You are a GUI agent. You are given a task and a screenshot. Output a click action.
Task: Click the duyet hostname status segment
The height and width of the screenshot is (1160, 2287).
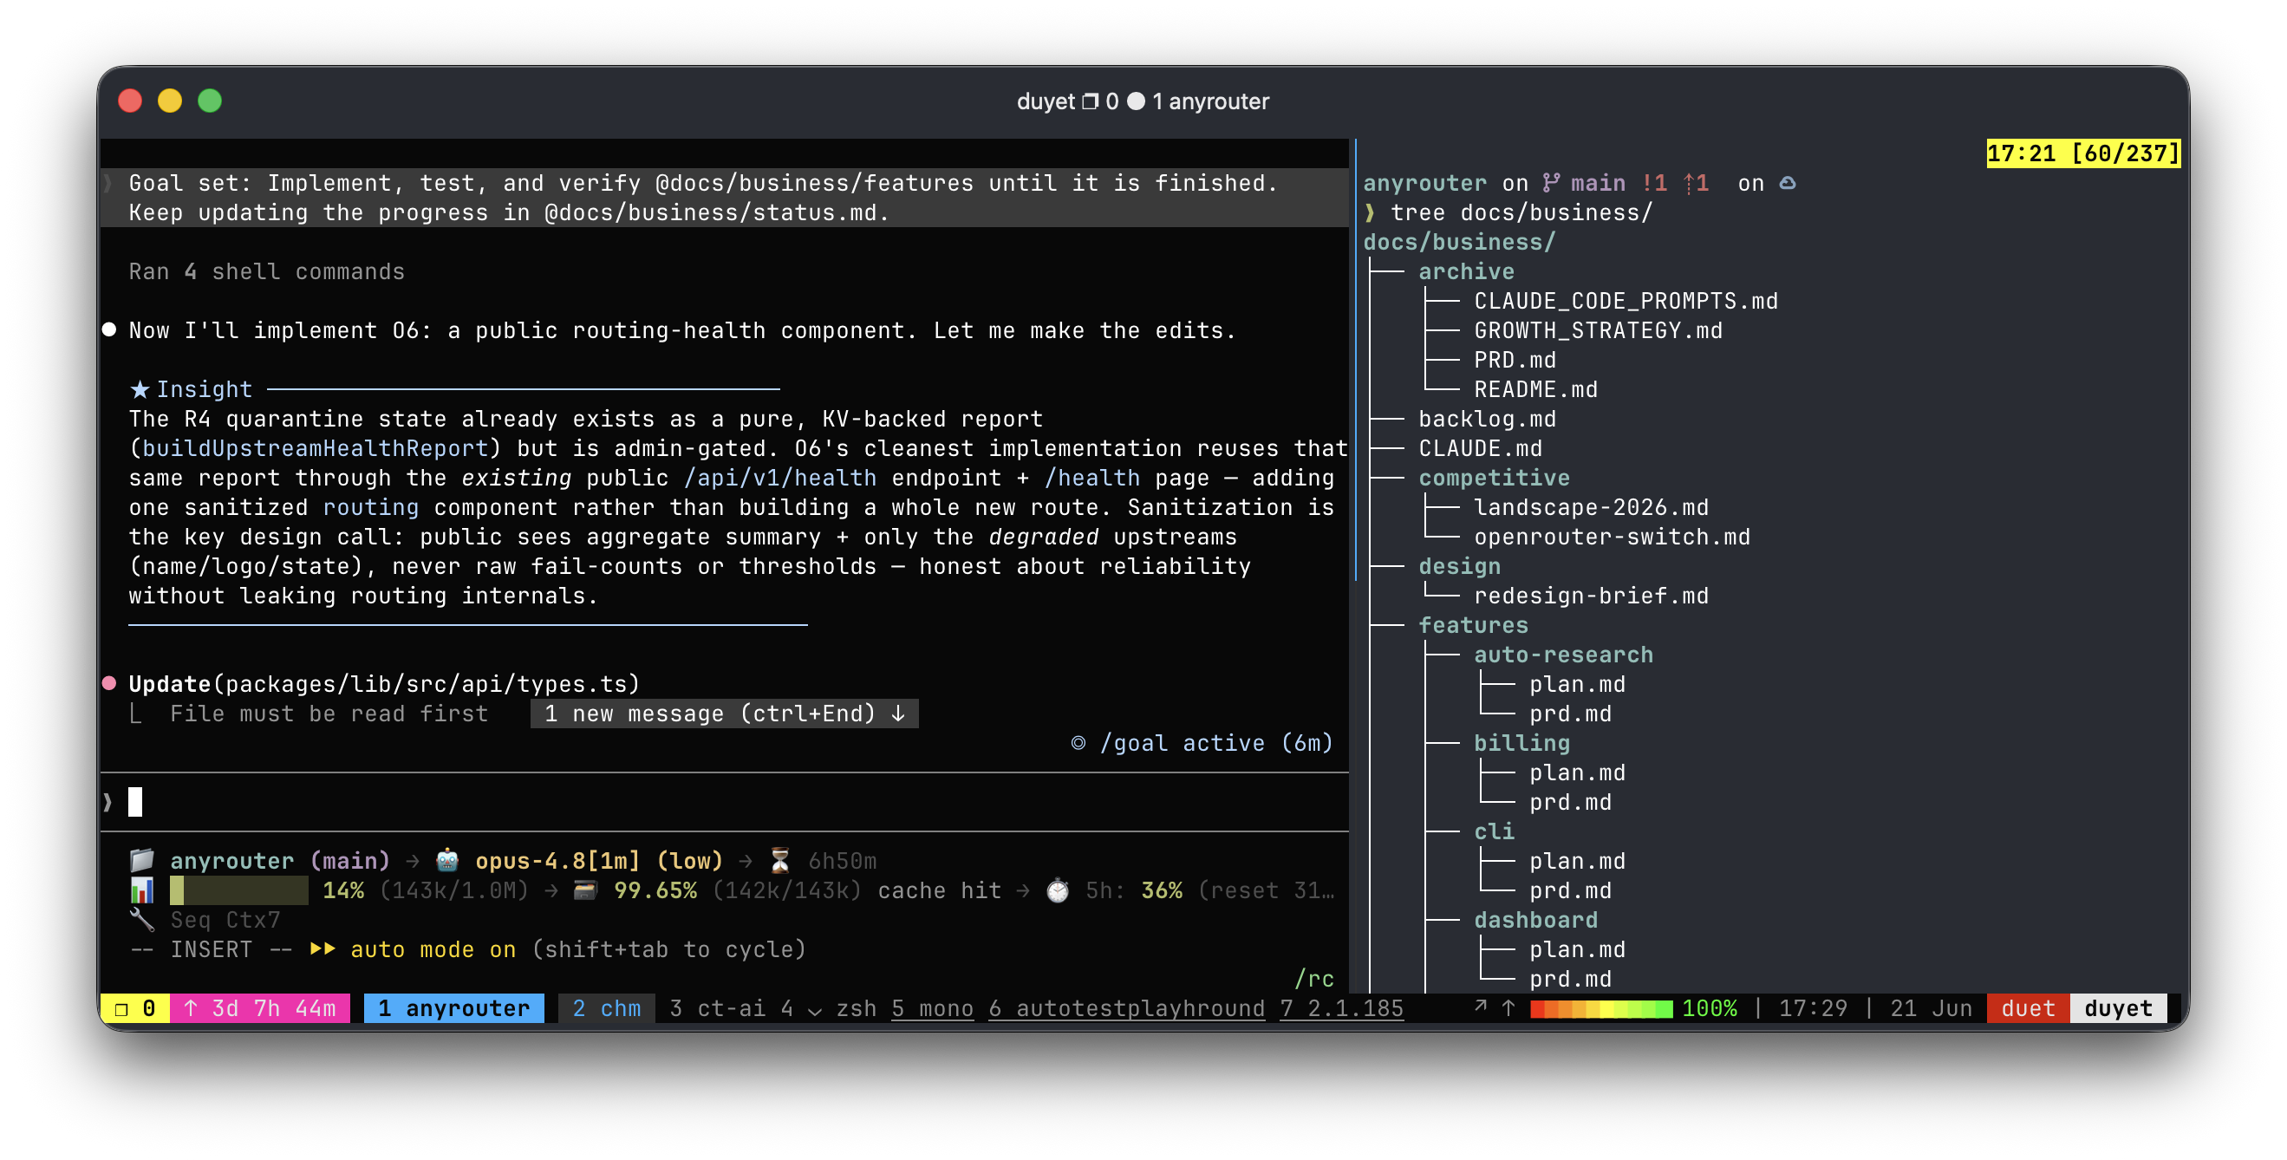(2118, 1007)
